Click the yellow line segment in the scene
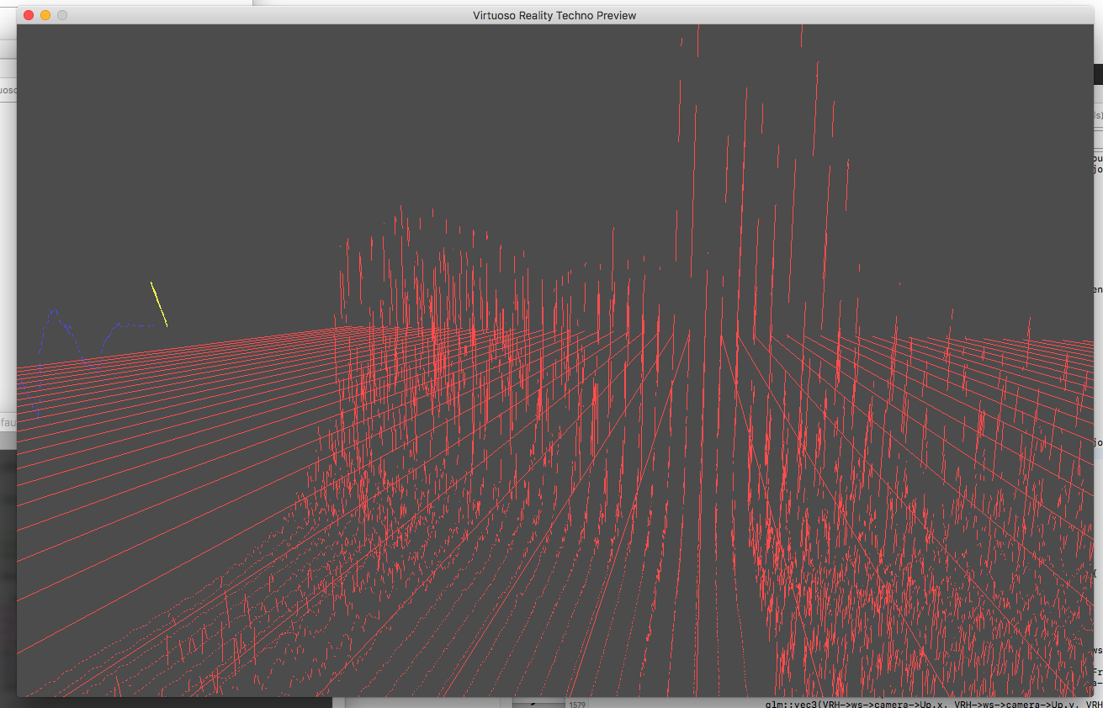 coord(159,304)
